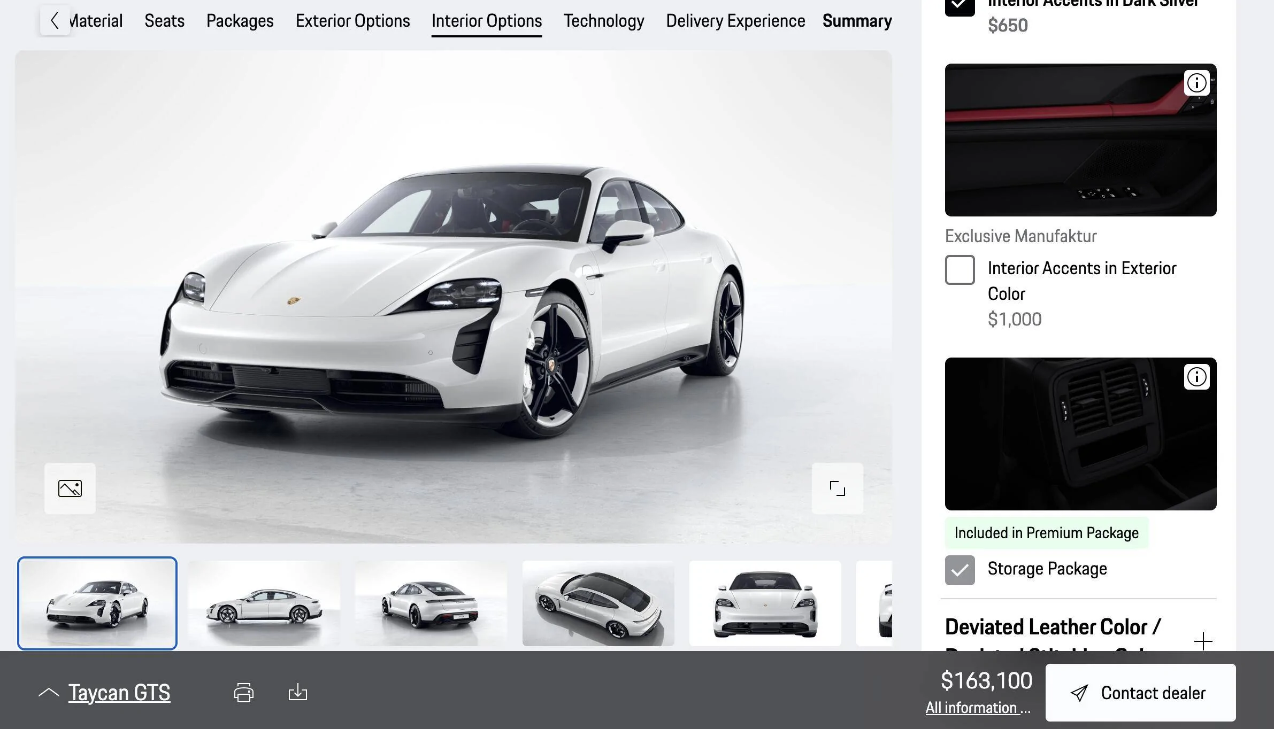Open the All information price link
The image size is (1274, 729).
click(x=978, y=708)
